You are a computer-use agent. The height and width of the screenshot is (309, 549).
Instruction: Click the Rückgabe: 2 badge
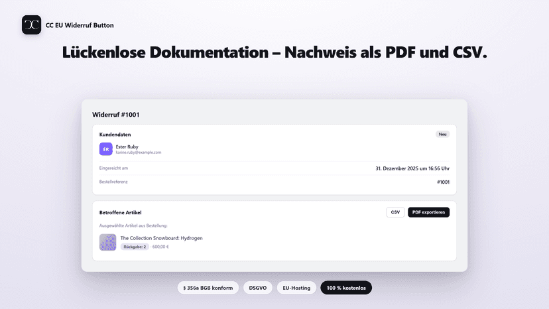[x=135, y=247]
